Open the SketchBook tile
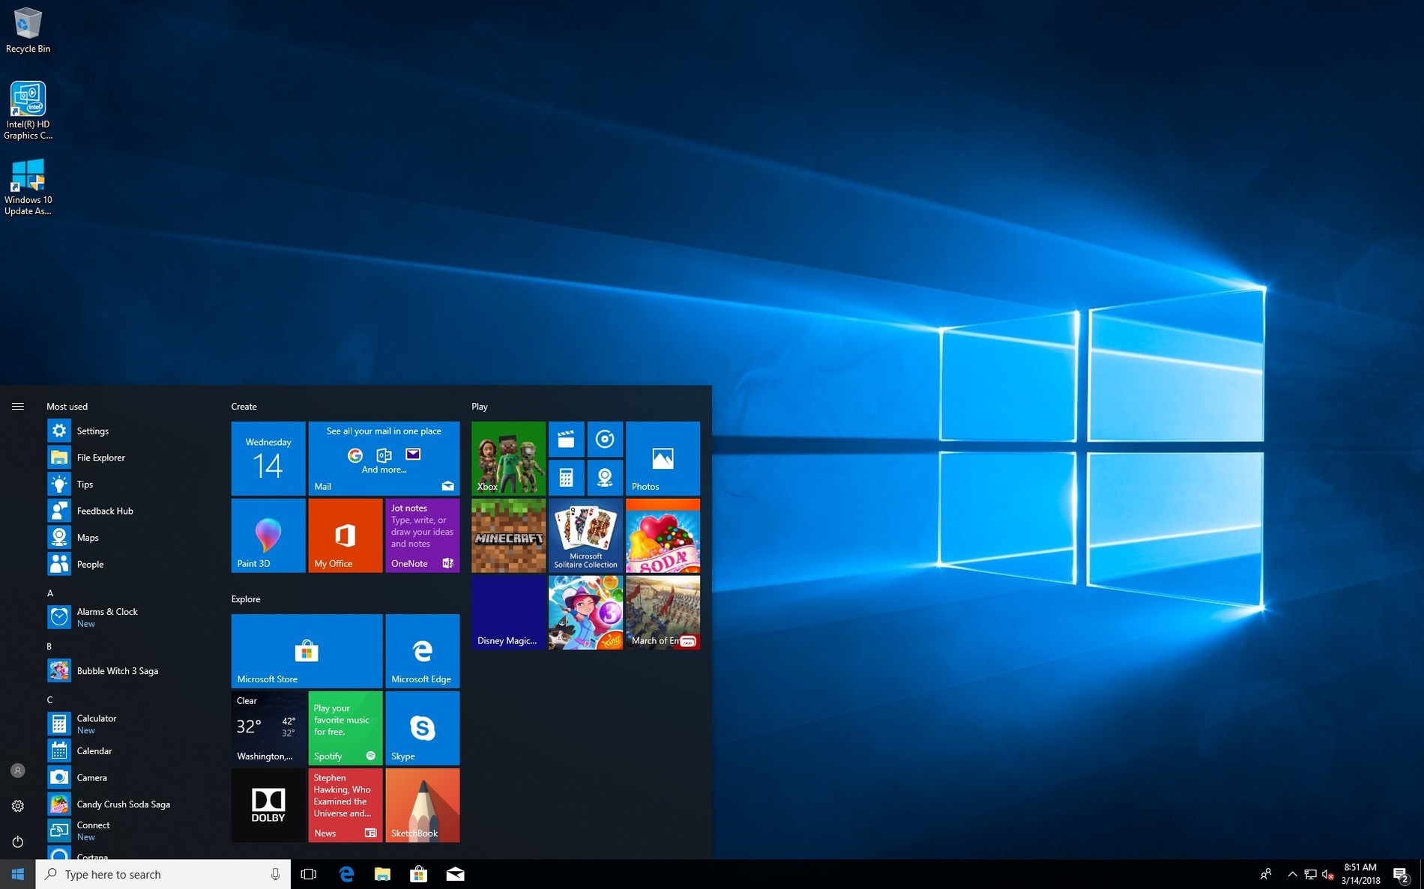 coord(422,805)
